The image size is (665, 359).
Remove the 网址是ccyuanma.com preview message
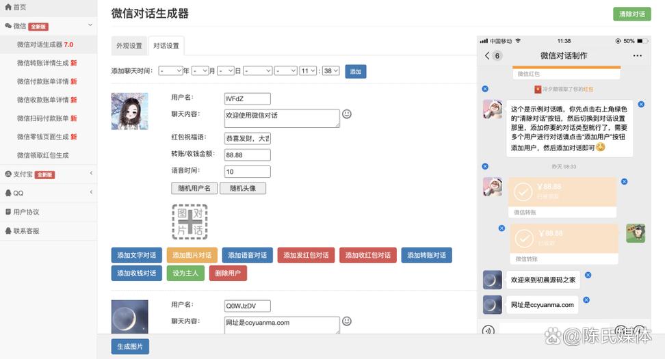point(586,300)
